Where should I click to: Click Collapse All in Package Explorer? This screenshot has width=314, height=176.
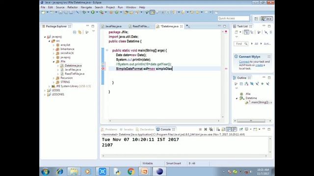pos(75,32)
